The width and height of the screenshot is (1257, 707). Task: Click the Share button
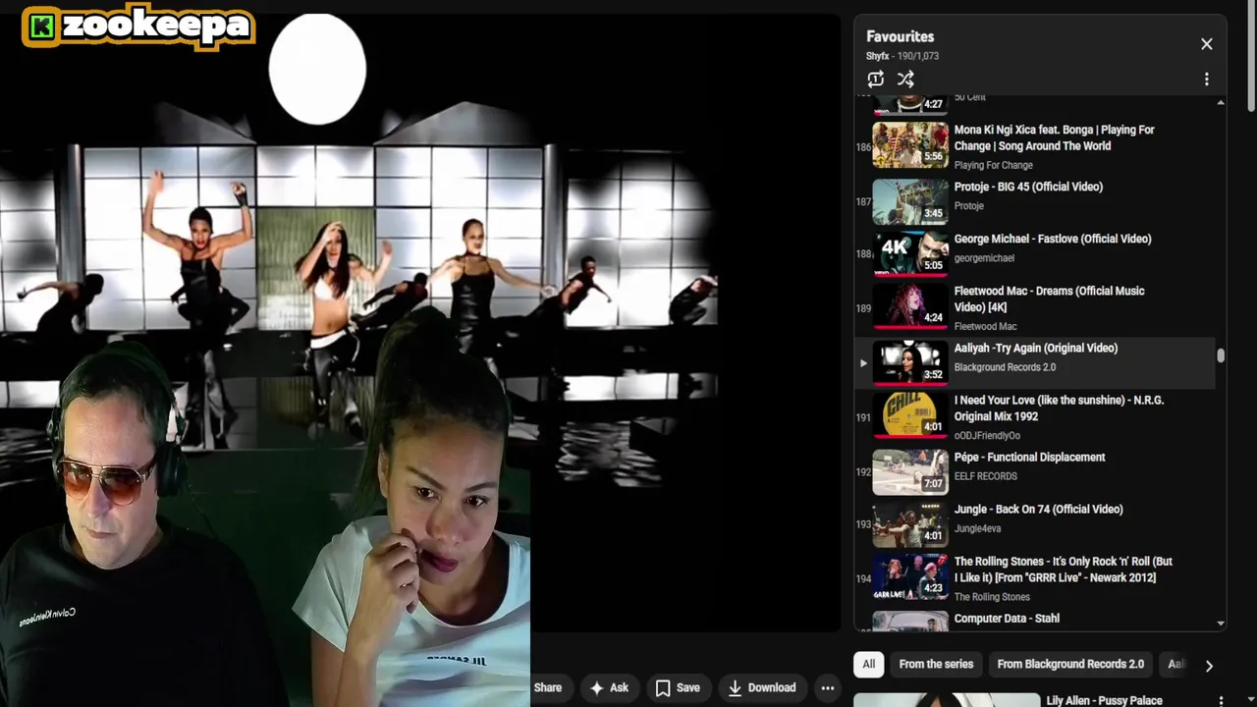[548, 688]
